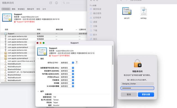Open the ssl.crt file icon in Finder
Screen dimensions: 177x108
[127, 11]
